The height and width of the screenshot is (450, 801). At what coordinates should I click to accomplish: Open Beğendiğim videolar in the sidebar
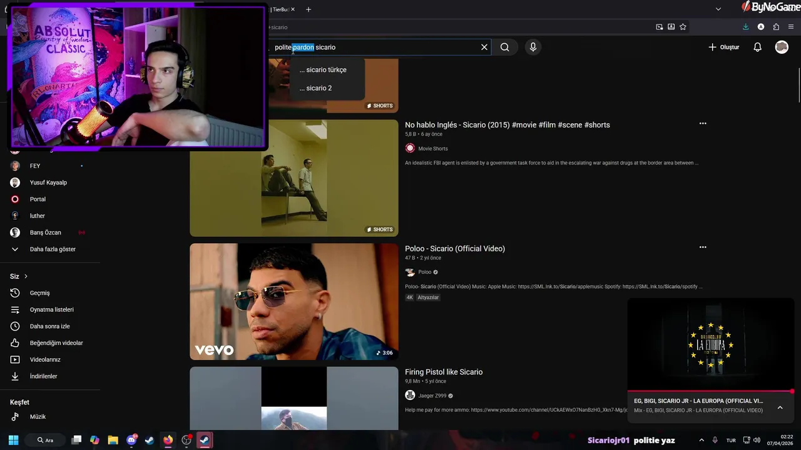coord(50,342)
